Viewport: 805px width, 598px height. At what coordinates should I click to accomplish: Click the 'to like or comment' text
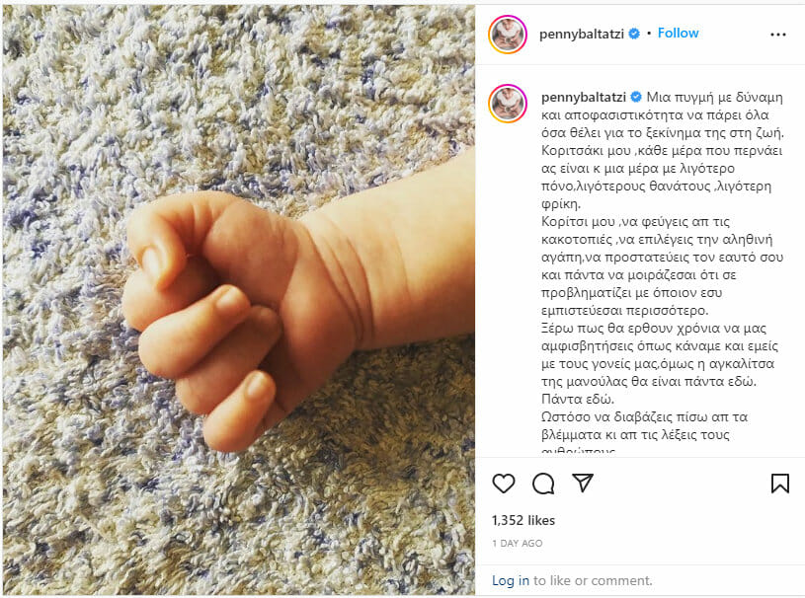(593, 580)
